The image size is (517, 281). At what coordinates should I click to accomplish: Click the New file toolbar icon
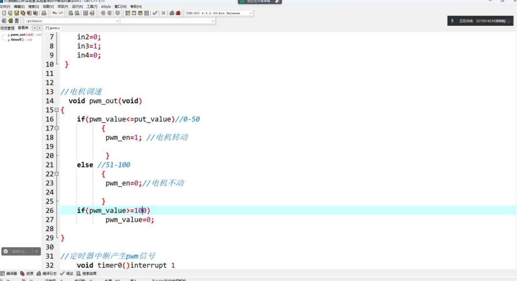point(4,14)
